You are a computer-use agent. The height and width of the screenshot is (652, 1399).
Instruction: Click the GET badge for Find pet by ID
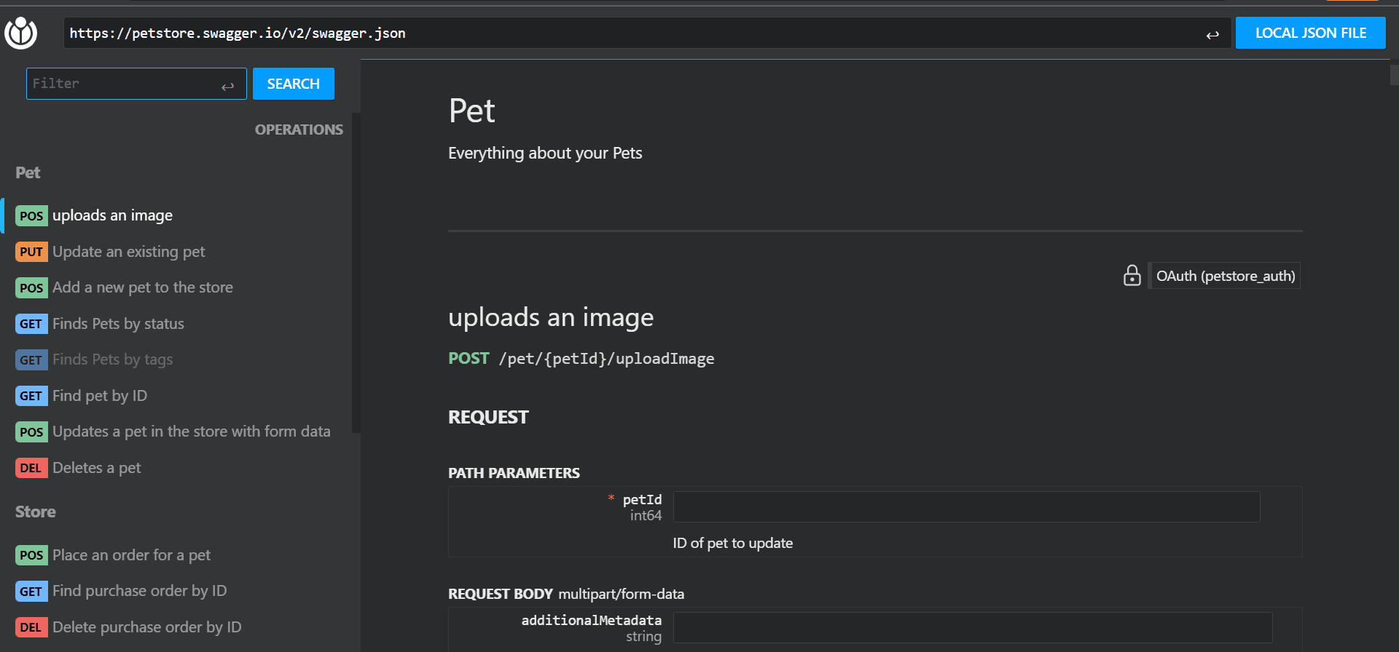click(x=31, y=396)
